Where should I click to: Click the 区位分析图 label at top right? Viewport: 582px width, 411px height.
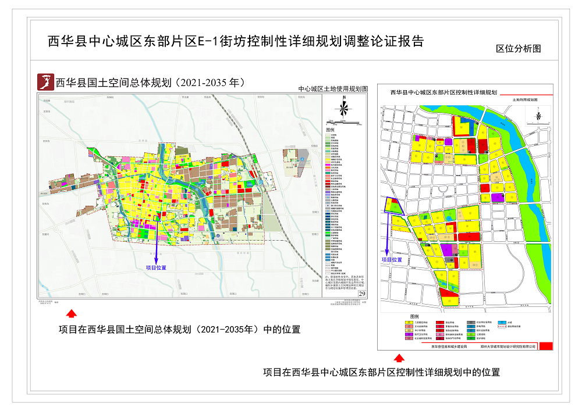click(x=518, y=49)
